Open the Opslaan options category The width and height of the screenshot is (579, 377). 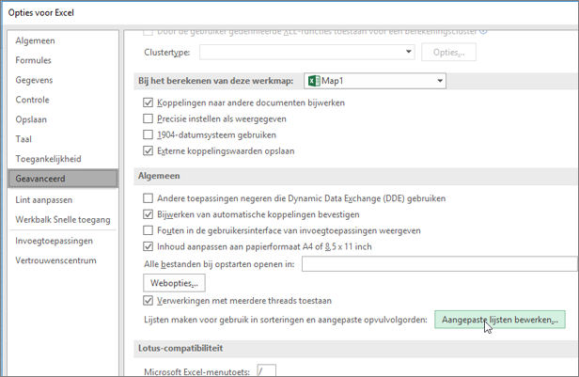click(31, 119)
